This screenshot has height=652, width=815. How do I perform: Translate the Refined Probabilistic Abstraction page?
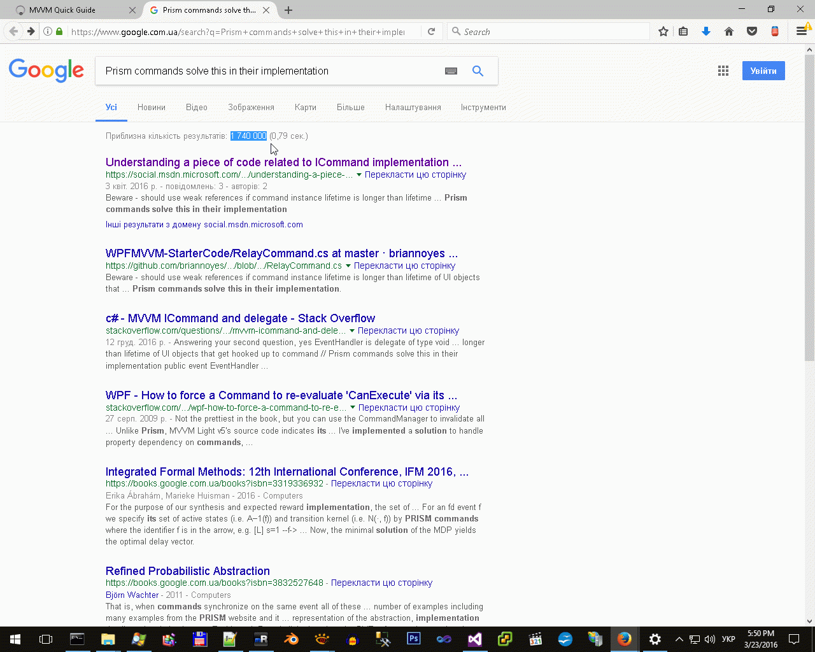381,583
